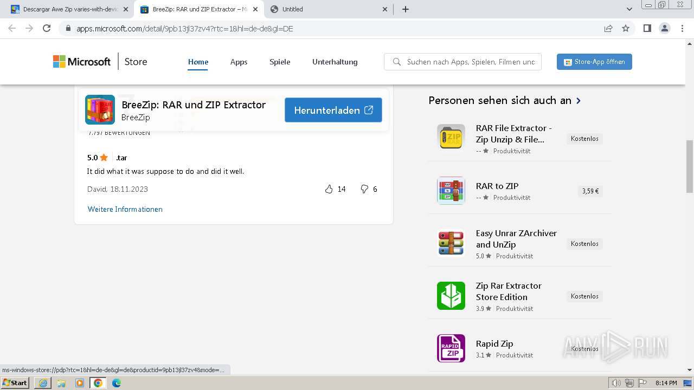This screenshot has height=390, width=694.
Task: Click the 3,59 € price button for RAR to ZIP
Action: click(x=590, y=191)
